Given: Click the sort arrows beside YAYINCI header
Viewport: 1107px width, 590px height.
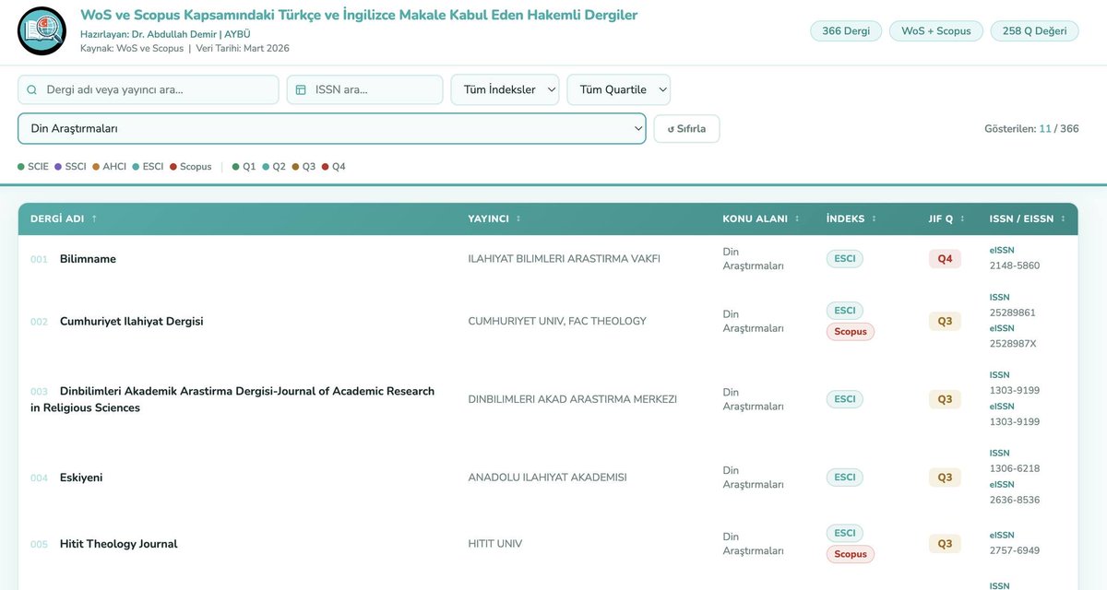Looking at the screenshot, I should pos(518,218).
